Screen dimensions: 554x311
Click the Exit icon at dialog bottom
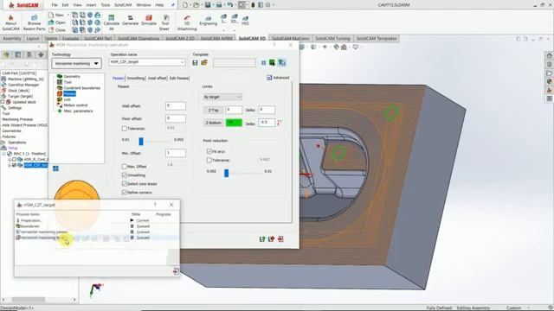(x=280, y=239)
